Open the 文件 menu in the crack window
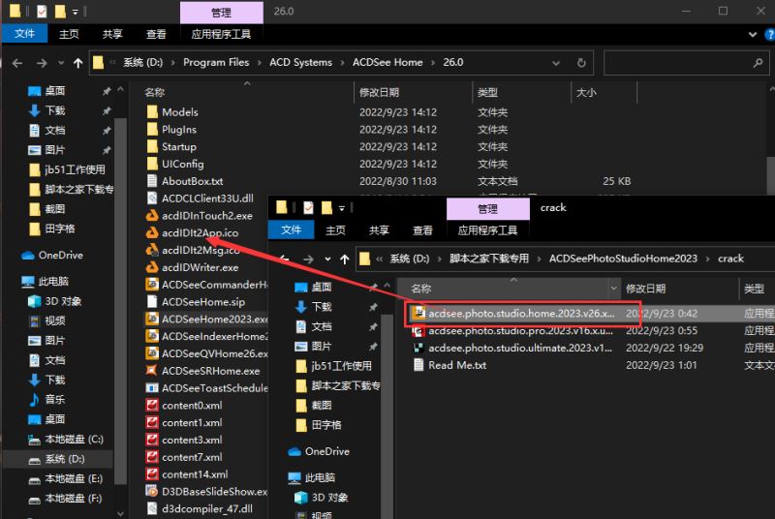The image size is (775, 519). tap(292, 229)
